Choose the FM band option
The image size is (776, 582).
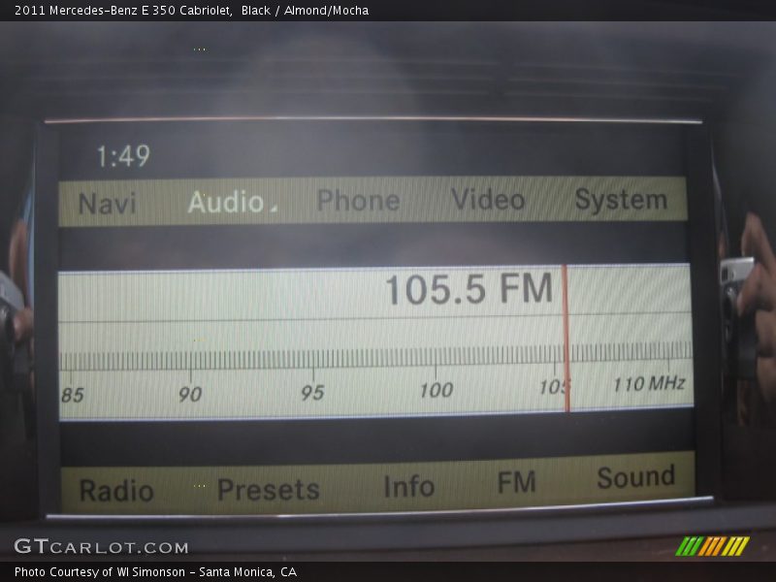coord(516,482)
